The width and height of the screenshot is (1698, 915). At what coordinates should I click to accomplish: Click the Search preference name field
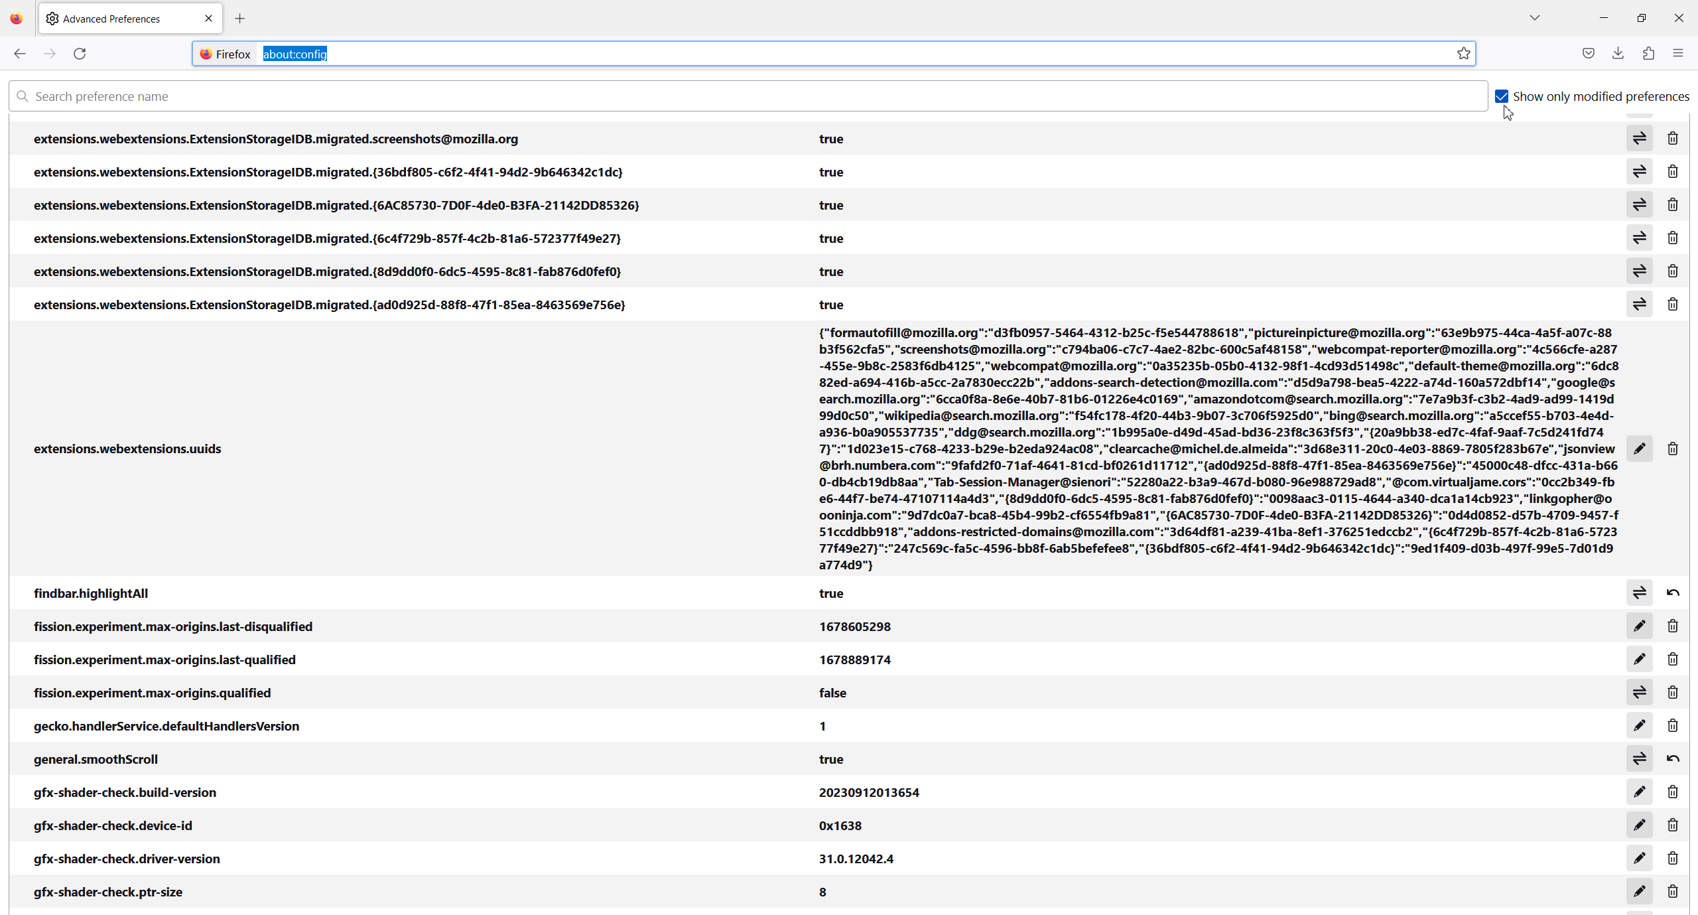click(750, 96)
